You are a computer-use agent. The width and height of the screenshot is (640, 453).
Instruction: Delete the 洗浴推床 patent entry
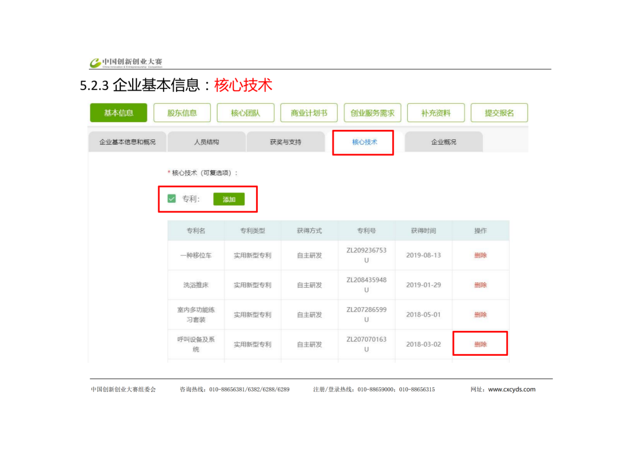pos(480,285)
